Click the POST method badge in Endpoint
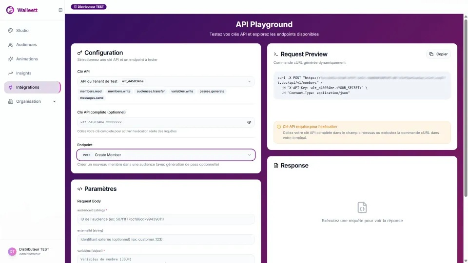Viewport: 468px width, 263px height. (87, 155)
